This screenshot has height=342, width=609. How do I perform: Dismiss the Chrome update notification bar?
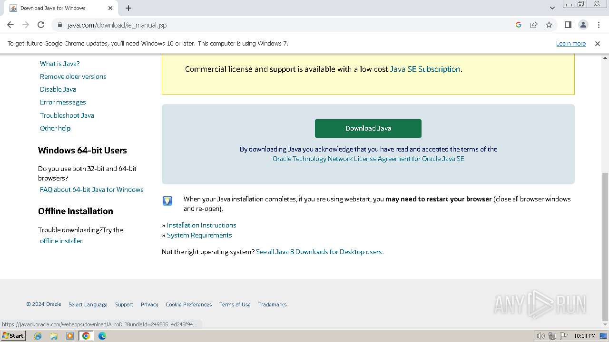[598, 43]
